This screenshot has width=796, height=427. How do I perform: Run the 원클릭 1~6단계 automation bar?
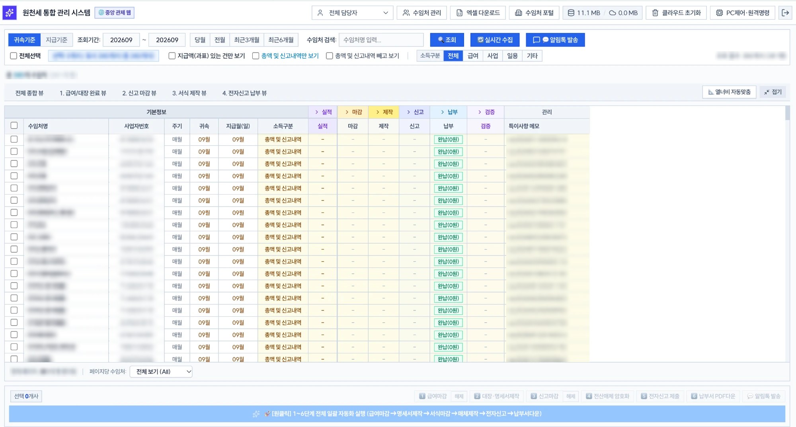tap(397, 414)
